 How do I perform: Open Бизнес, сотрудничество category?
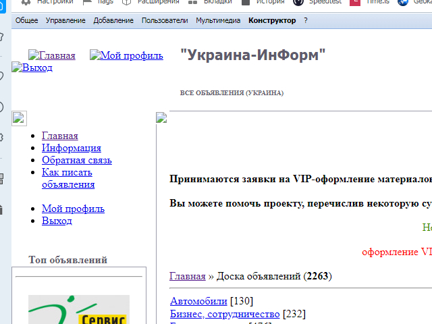click(225, 314)
